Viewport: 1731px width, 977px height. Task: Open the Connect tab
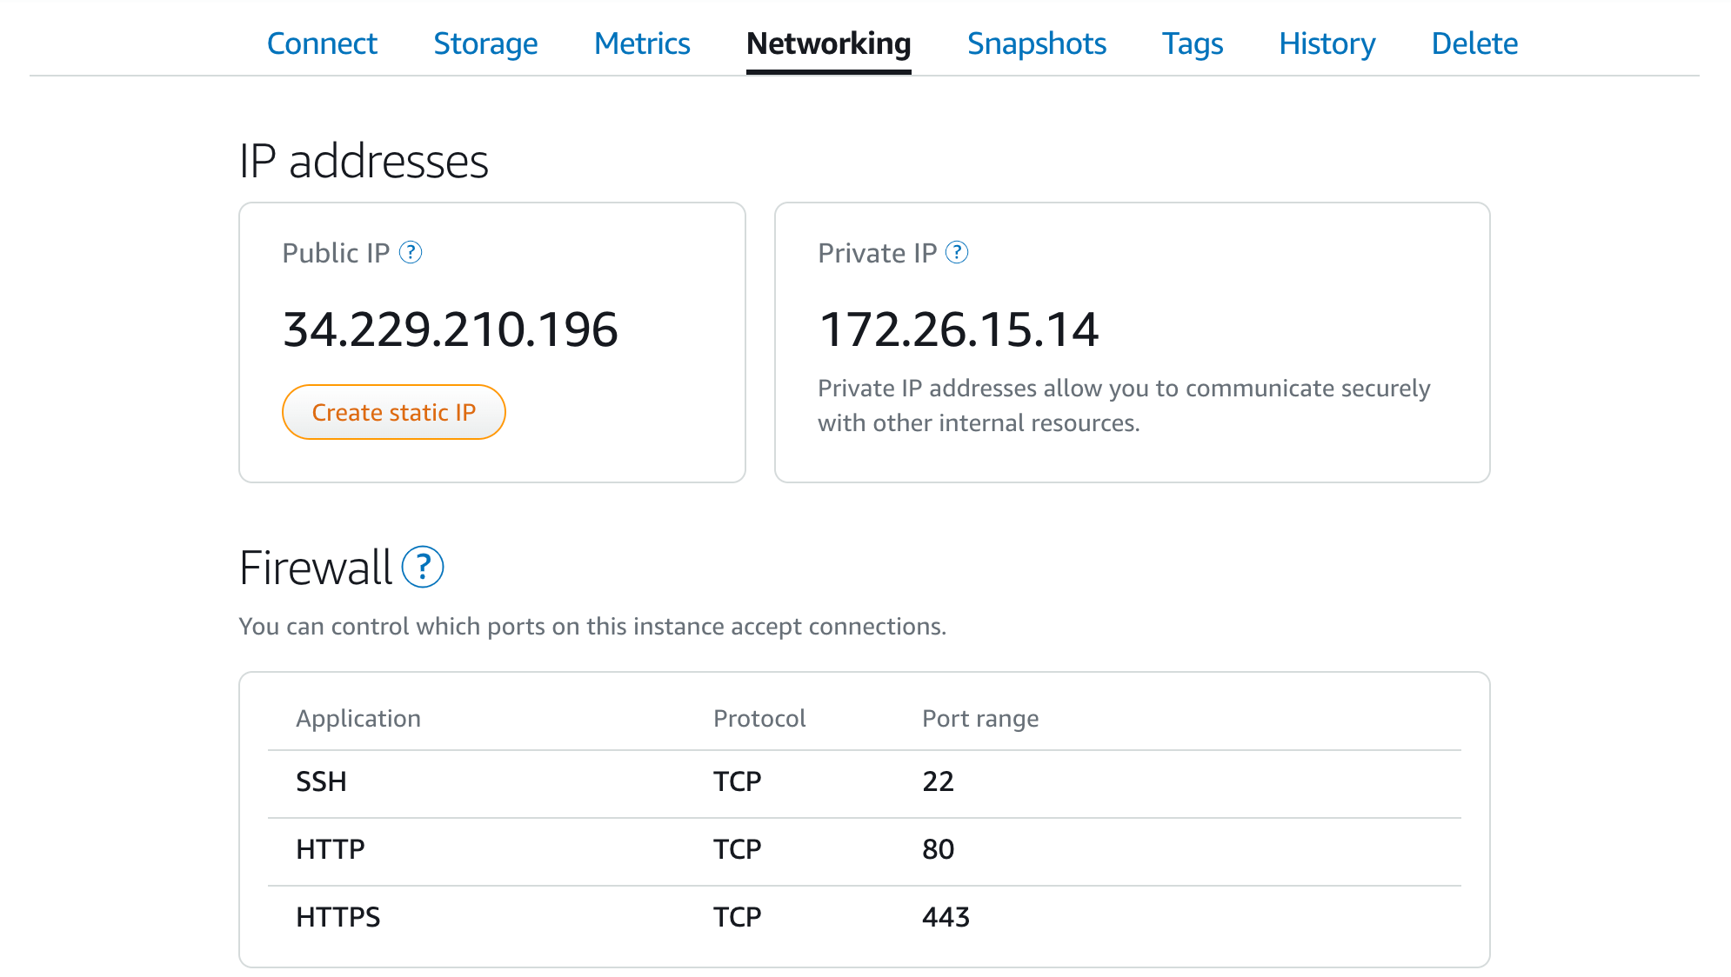322,43
